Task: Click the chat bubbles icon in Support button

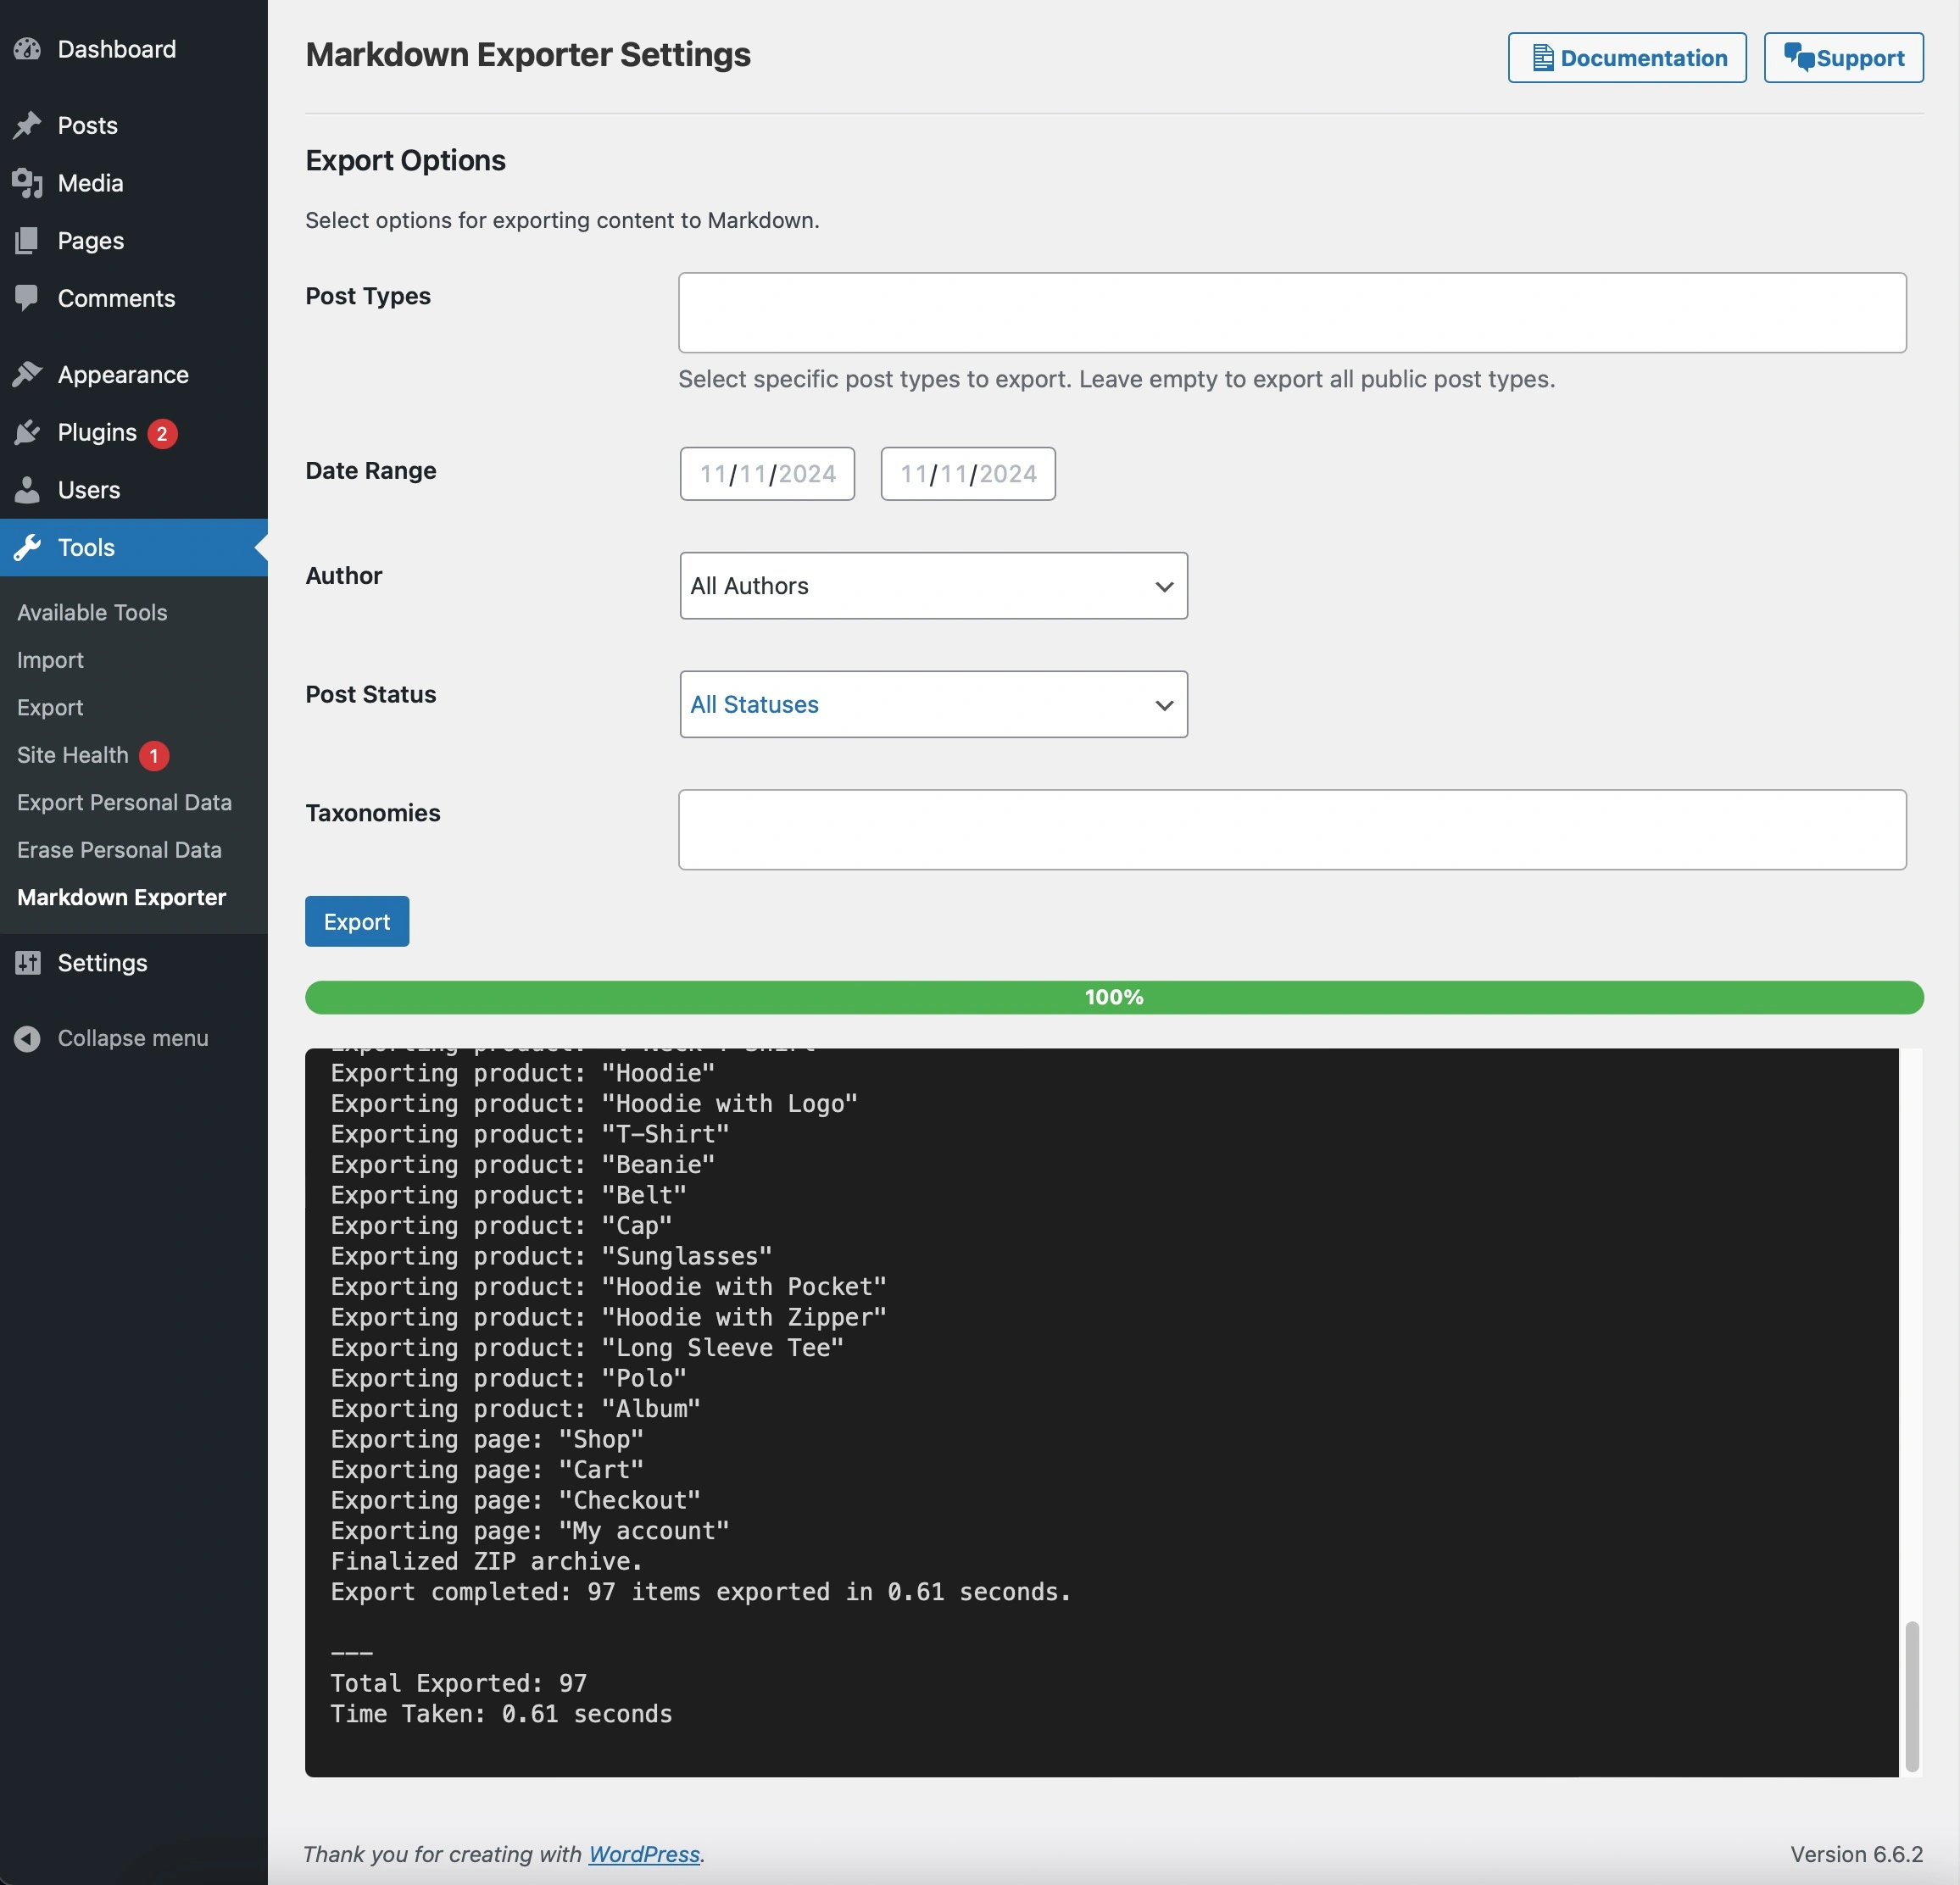Action: click(1799, 57)
